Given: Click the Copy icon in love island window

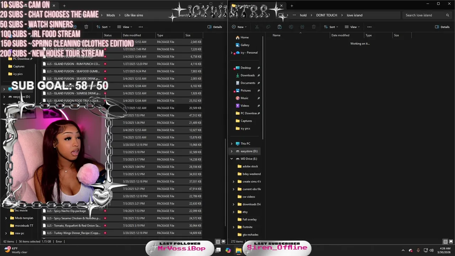Looking at the screenshot, I should (x=268, y=27).
